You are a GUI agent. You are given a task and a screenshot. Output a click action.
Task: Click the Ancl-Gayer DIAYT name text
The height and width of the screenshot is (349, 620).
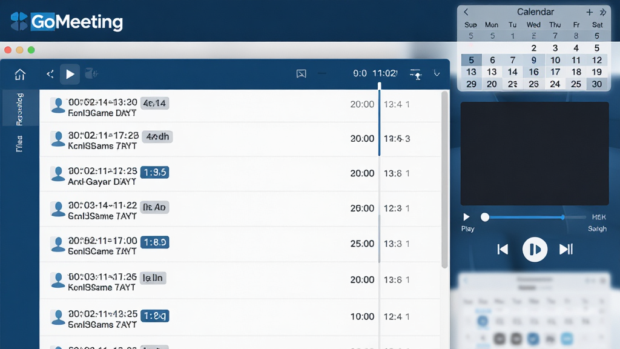[x=102, y=182]
